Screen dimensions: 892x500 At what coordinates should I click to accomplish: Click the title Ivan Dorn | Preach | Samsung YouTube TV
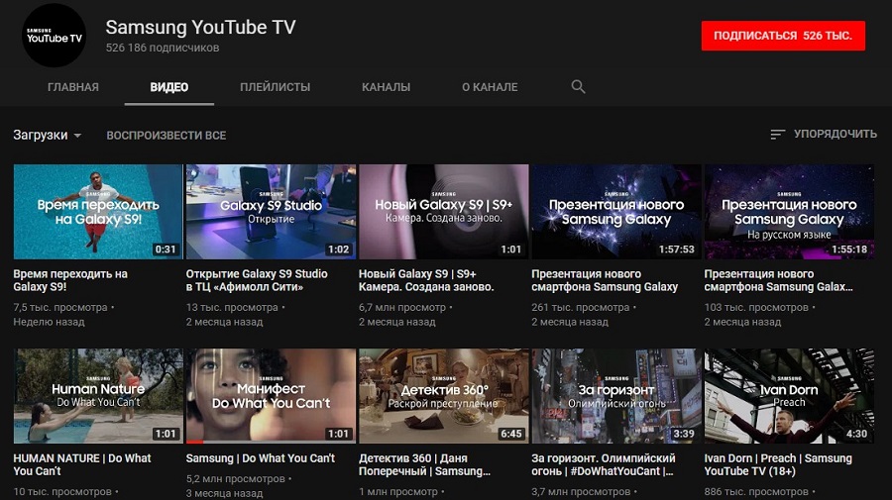click(778, 464)
